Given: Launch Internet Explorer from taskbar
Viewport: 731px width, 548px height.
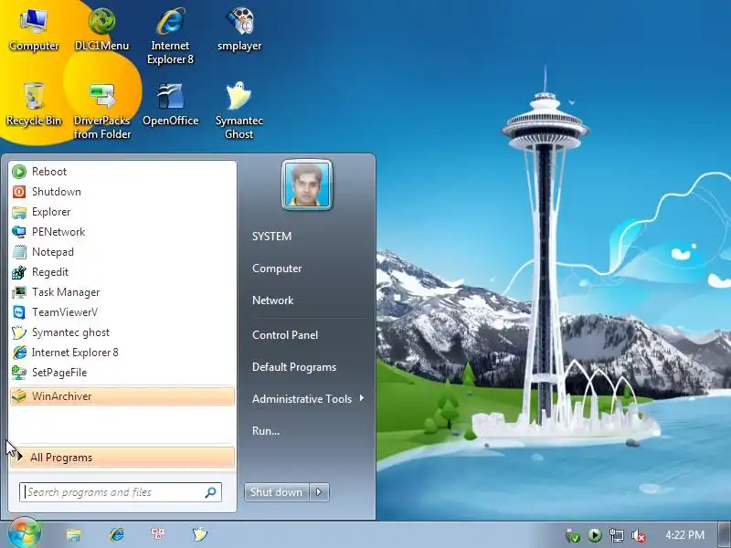Looking at the screenshot, I should coord(117,534).
